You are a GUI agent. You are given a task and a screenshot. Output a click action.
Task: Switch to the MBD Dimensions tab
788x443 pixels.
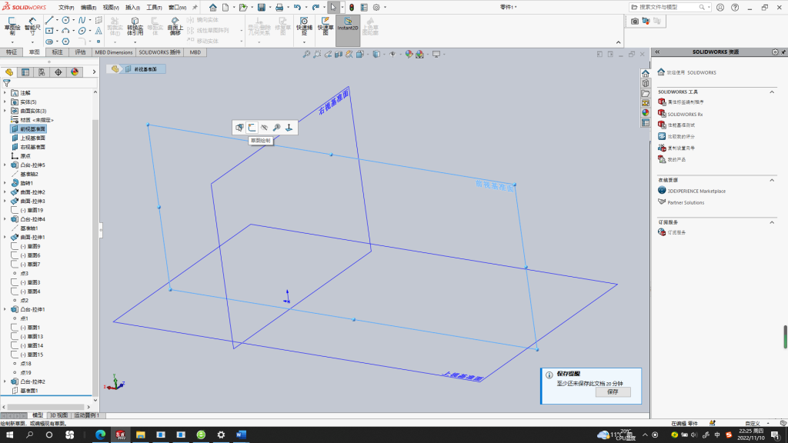(x=114, y=52)
